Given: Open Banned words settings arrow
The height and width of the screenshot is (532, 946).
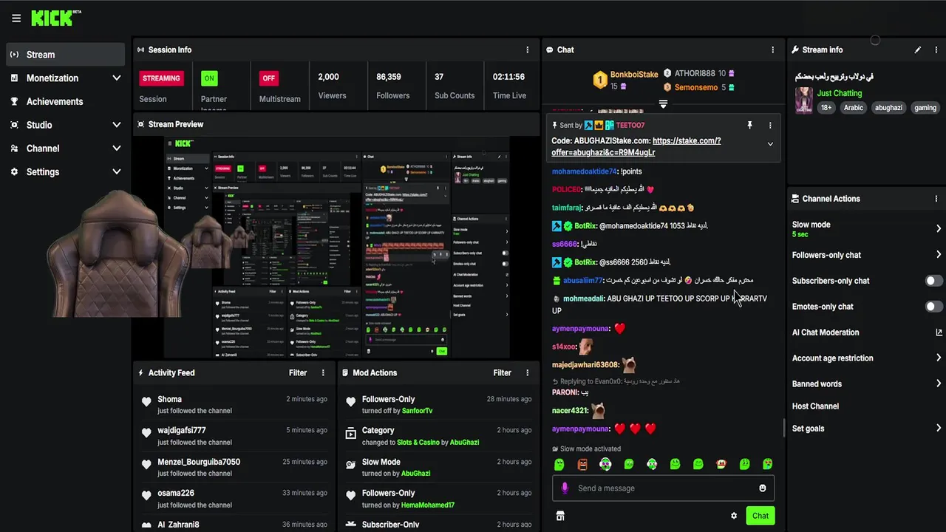Looking at the screenshot, I should tap(939, 383).
